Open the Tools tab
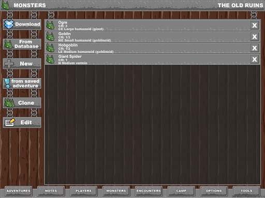This screenshot has width=265, height=198. pos(246,191)
